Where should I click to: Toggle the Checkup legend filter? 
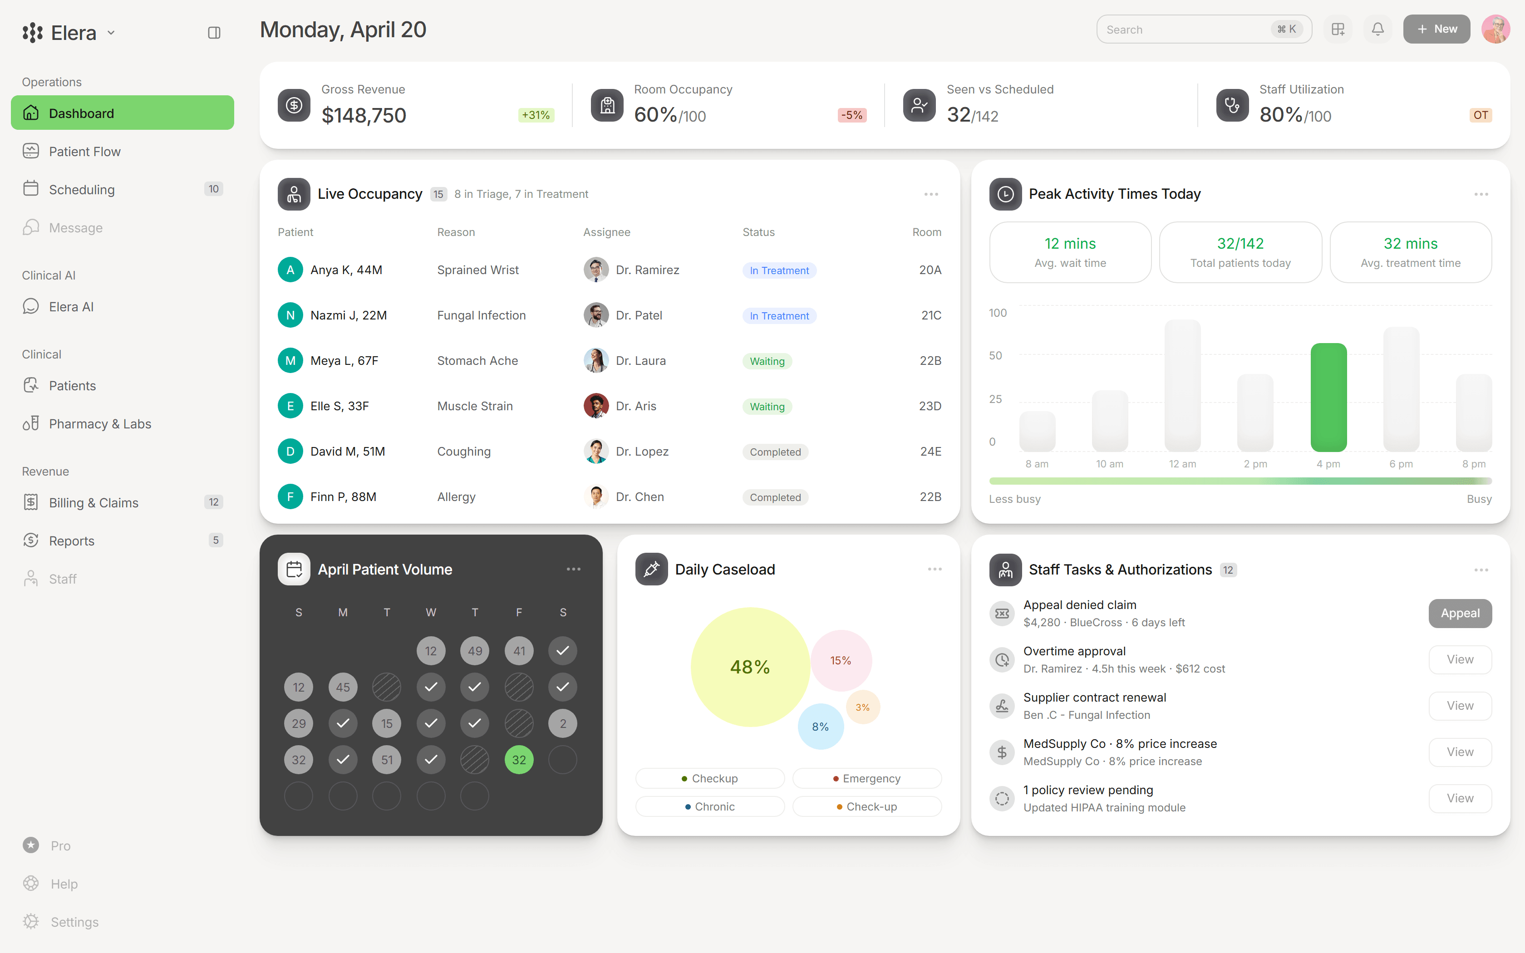point(709,778)
